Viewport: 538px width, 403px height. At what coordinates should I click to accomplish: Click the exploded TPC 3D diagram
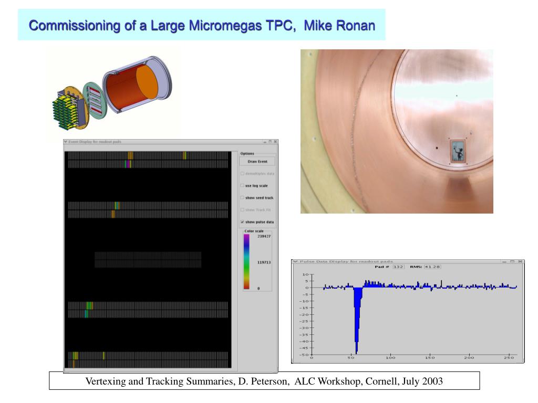coord(112,93)
